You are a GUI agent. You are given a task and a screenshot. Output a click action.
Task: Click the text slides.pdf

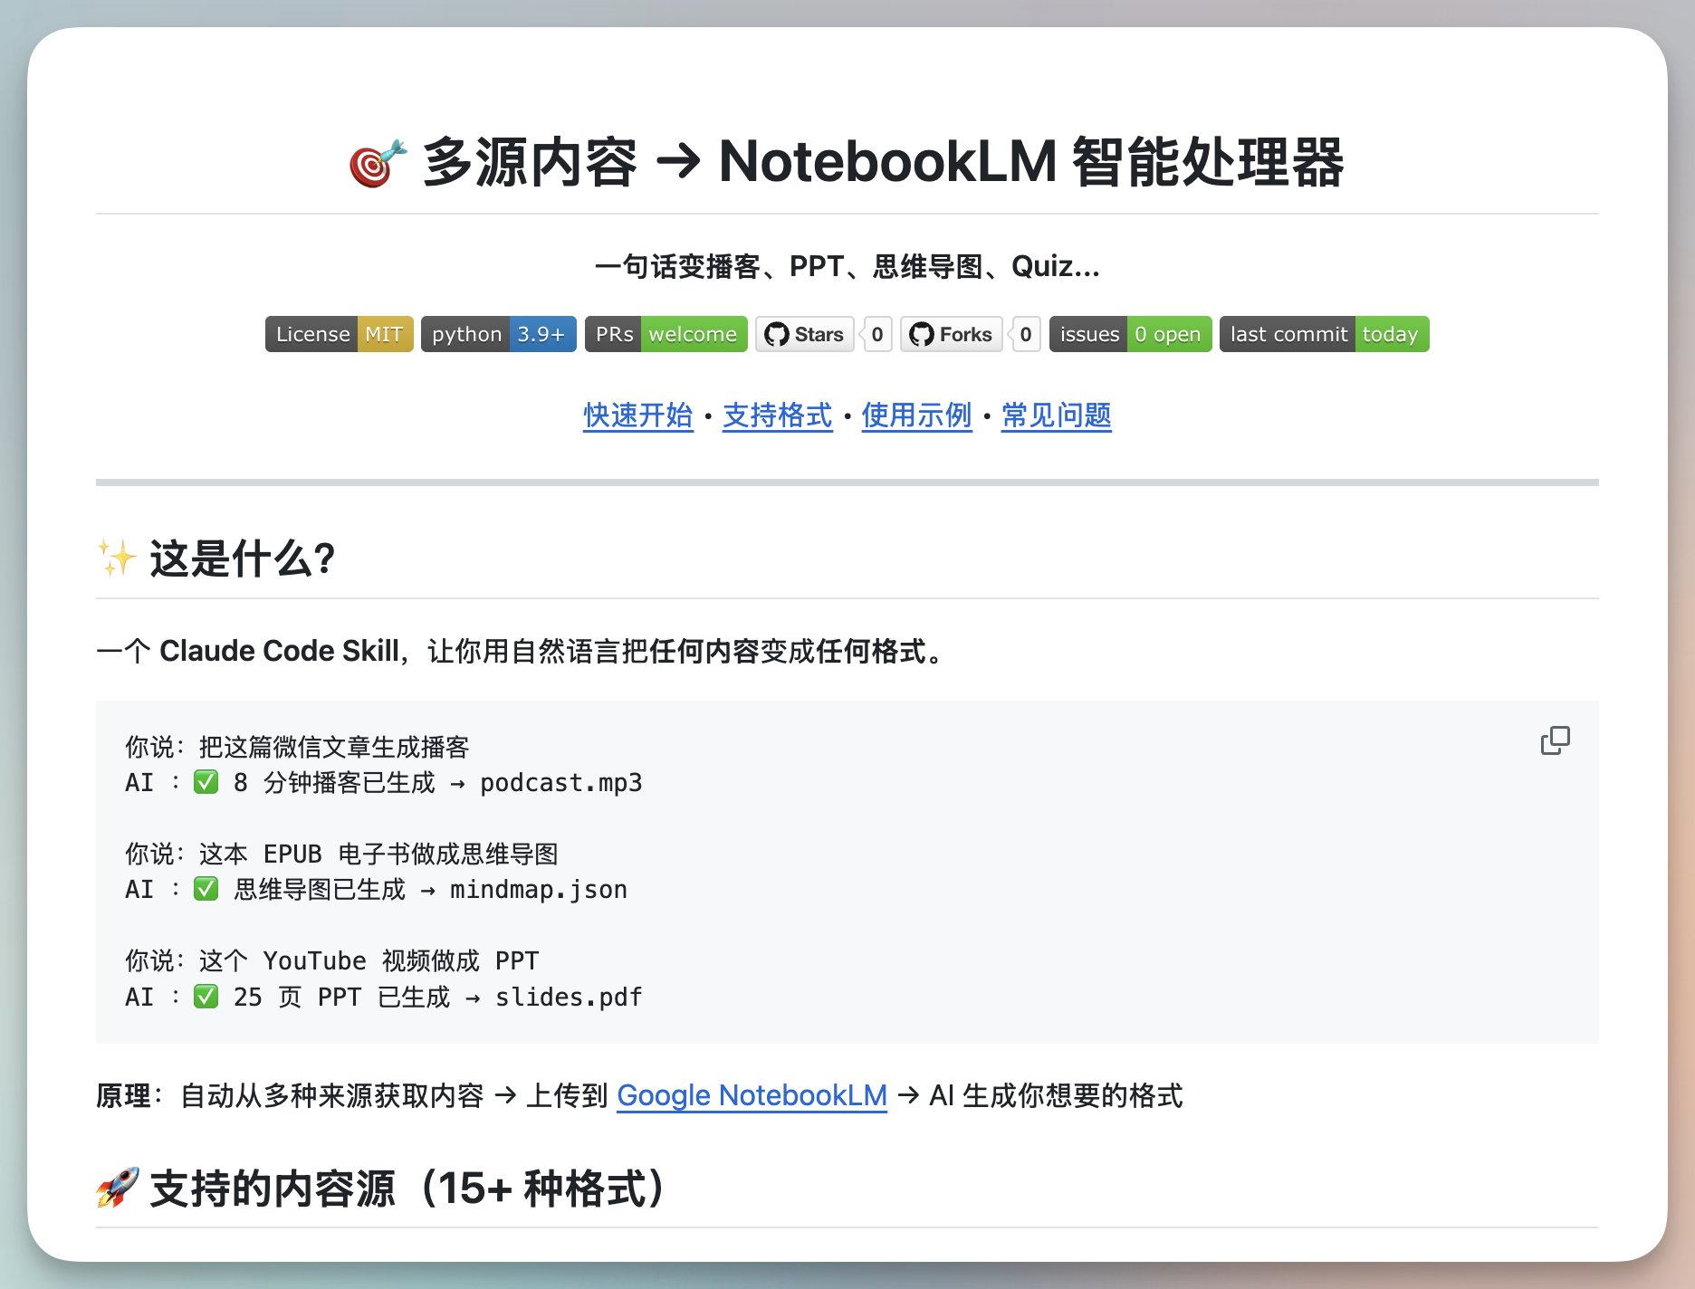click(569, 997)
